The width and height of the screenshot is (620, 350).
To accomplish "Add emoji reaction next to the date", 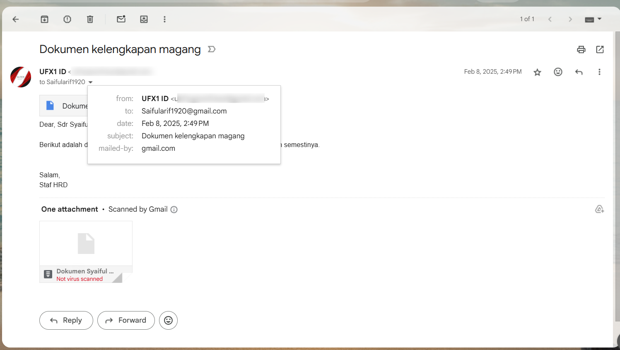I will click(558, 72).
